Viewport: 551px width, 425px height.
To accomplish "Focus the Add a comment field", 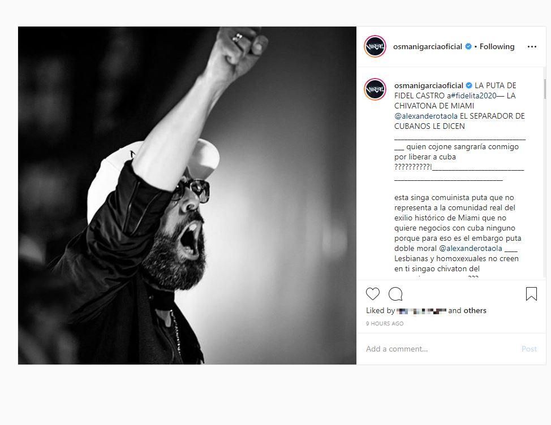I will click(x=439, y=349).
